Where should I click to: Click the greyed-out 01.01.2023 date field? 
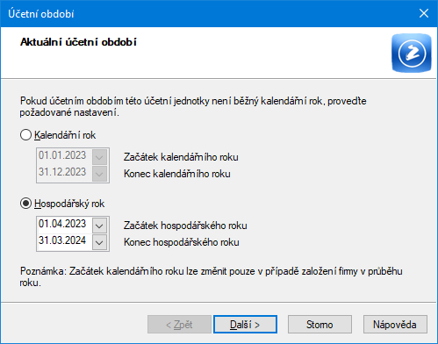[x=64, y=156]
